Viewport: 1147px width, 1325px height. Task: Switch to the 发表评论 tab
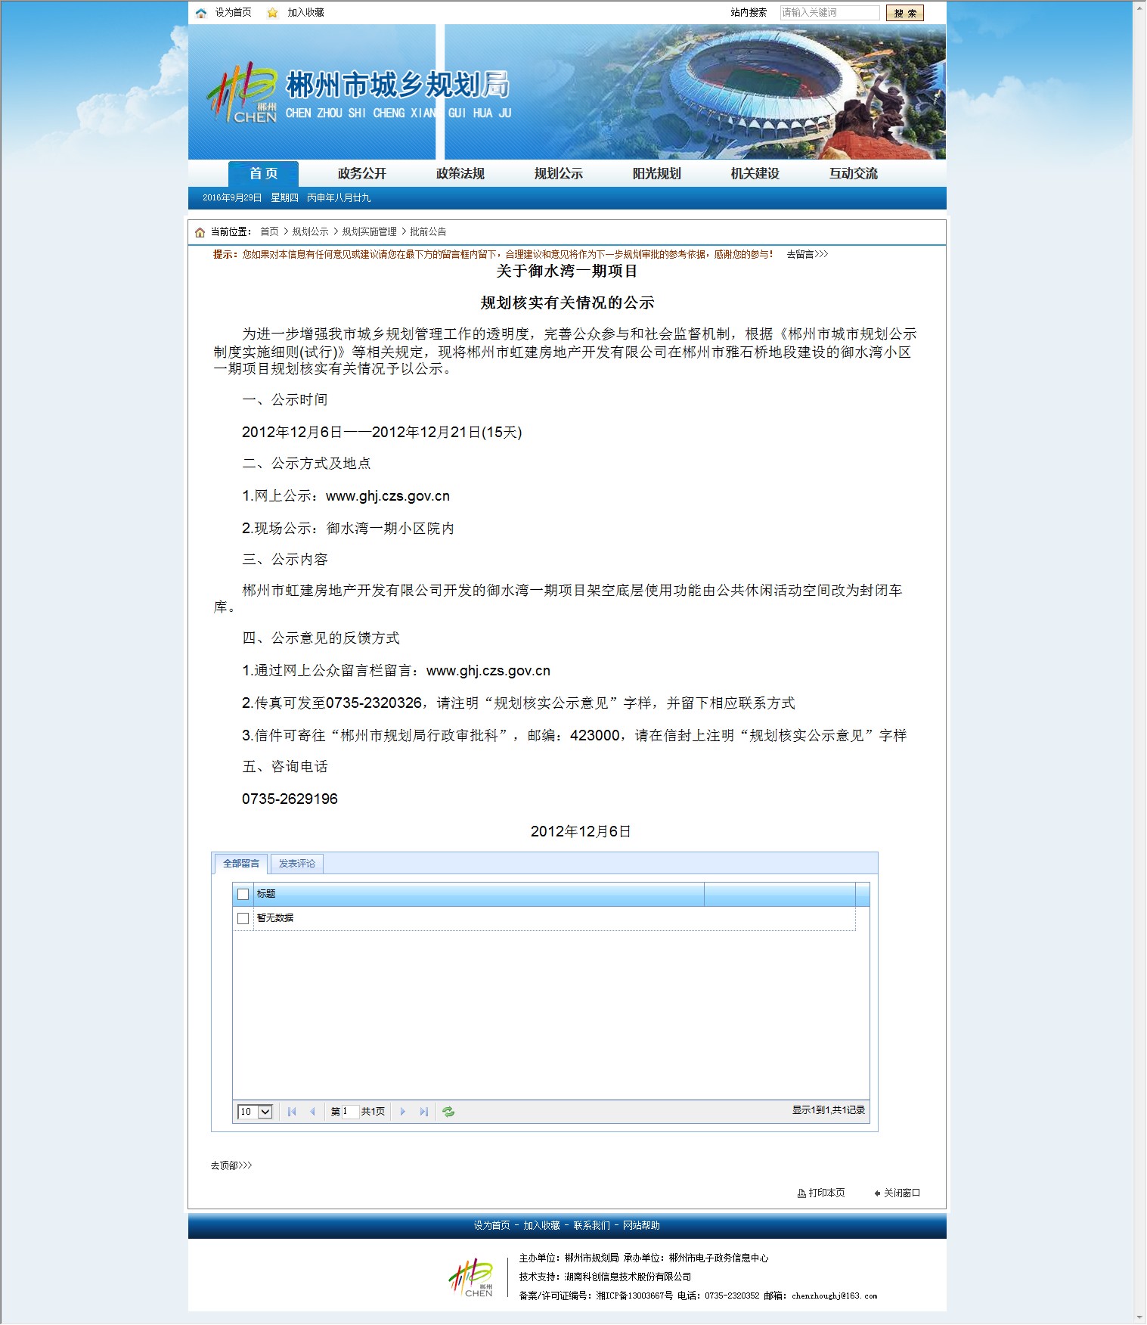click(x=296, y=864)
